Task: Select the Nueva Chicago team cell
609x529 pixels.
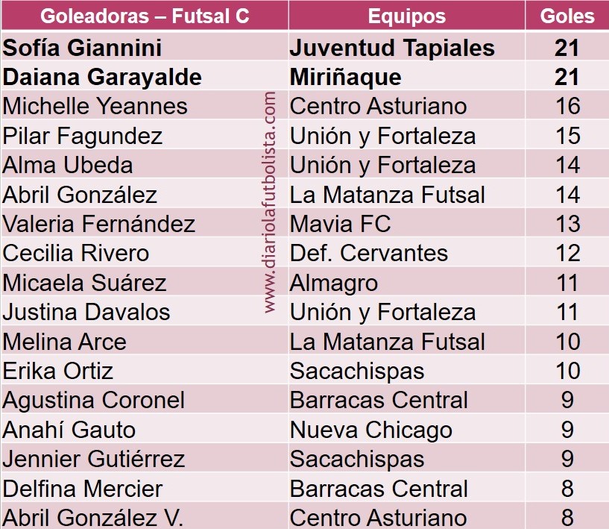Action: point(407,430)
